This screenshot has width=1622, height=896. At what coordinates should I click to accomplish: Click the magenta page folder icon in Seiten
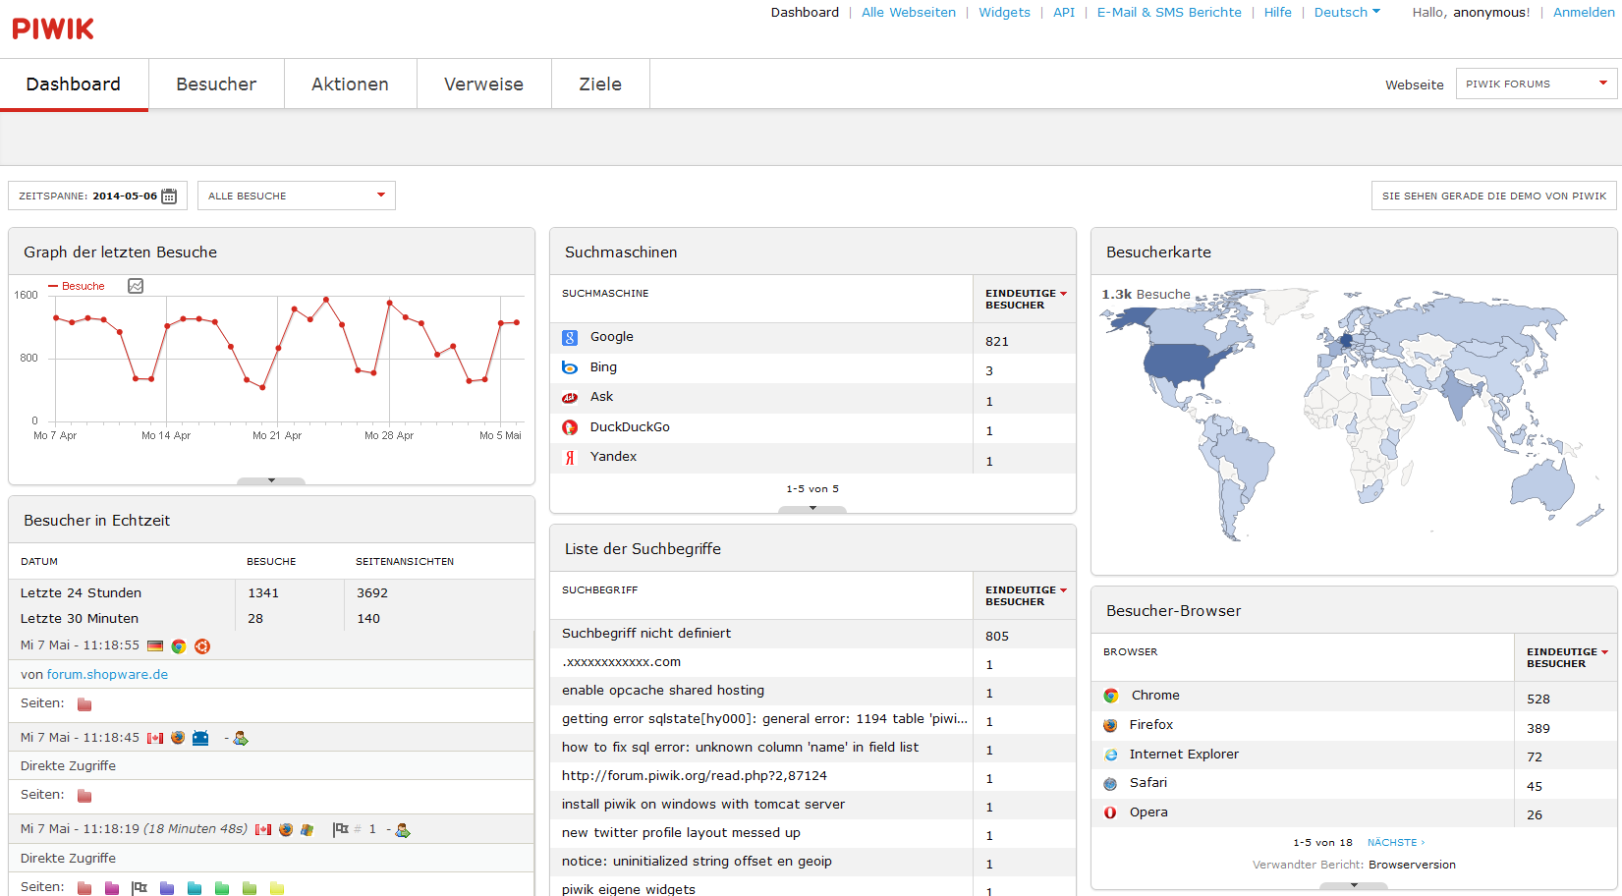tap(112, 888)
